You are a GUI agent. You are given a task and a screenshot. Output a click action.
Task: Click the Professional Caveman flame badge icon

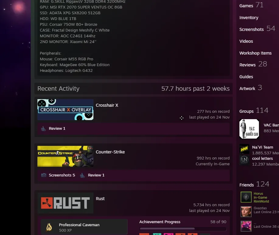pos(49,227)
